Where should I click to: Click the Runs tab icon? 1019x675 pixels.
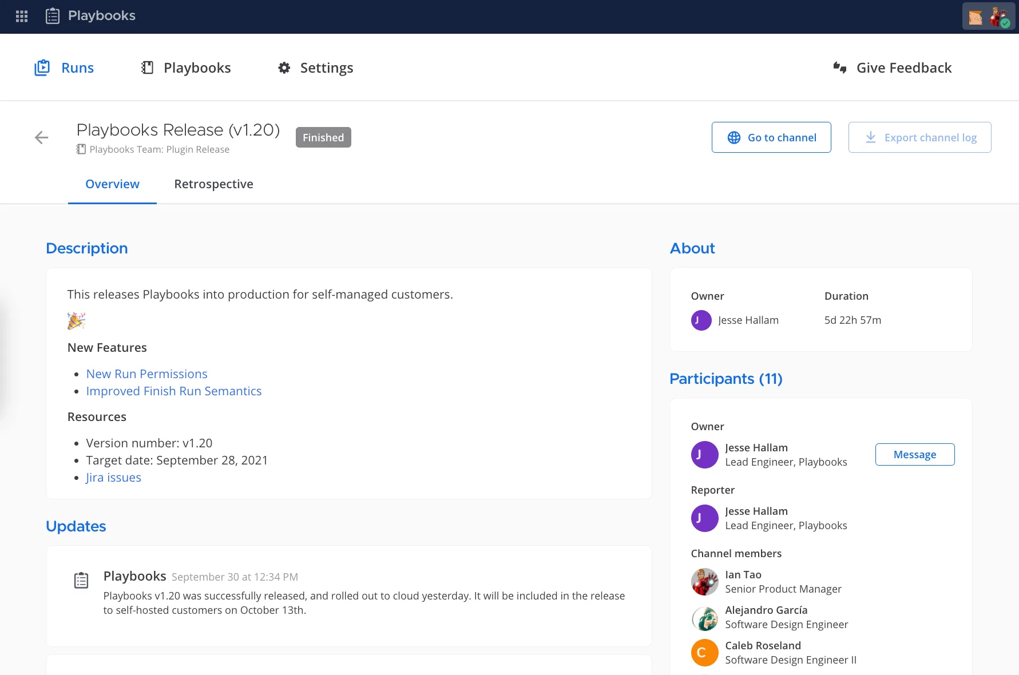click(x=42, y=68)
